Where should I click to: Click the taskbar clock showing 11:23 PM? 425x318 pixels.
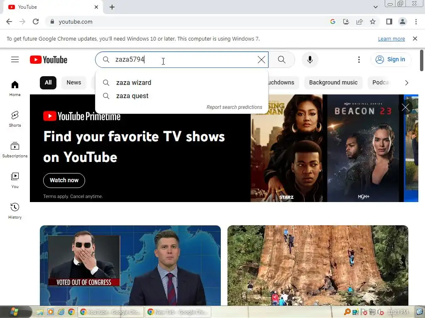pos(398,312)
